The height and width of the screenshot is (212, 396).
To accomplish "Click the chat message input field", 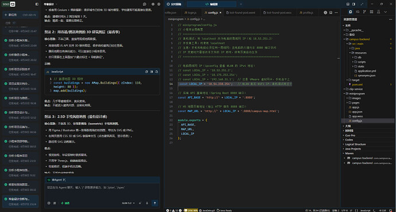I will point(102,191).
